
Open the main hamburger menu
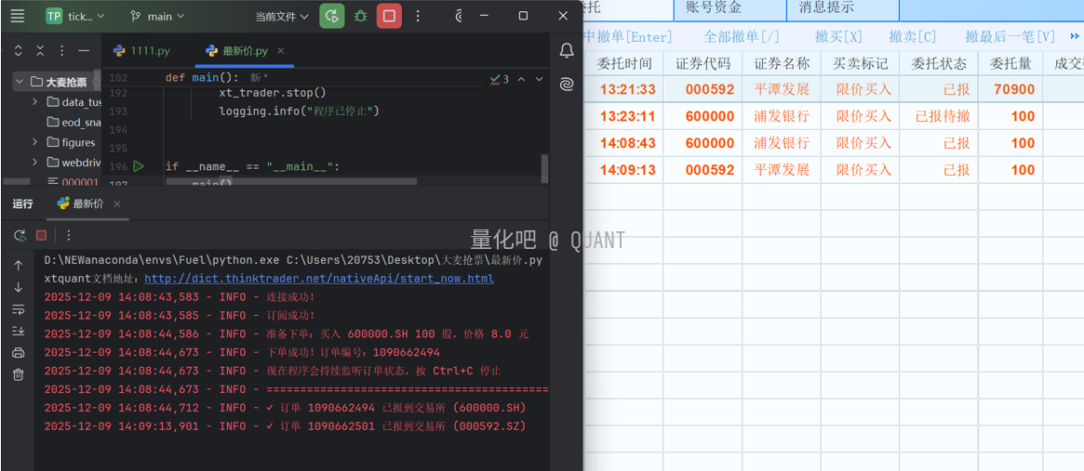pyautogui.click(x=18, y=16)
